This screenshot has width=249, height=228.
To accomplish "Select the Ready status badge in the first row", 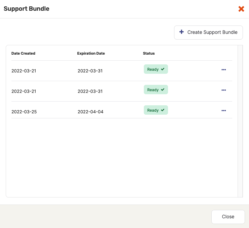I will 156,69.
